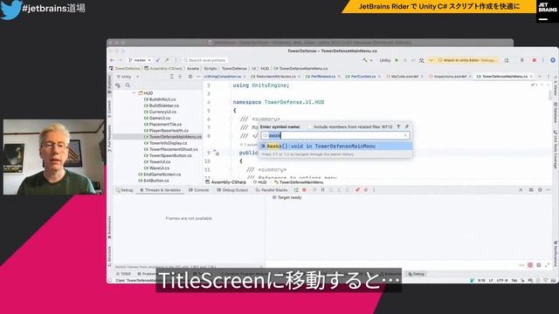Collapse the HUD folder in tree
Screen dimensions: 559x314
[x=134, y=93]
